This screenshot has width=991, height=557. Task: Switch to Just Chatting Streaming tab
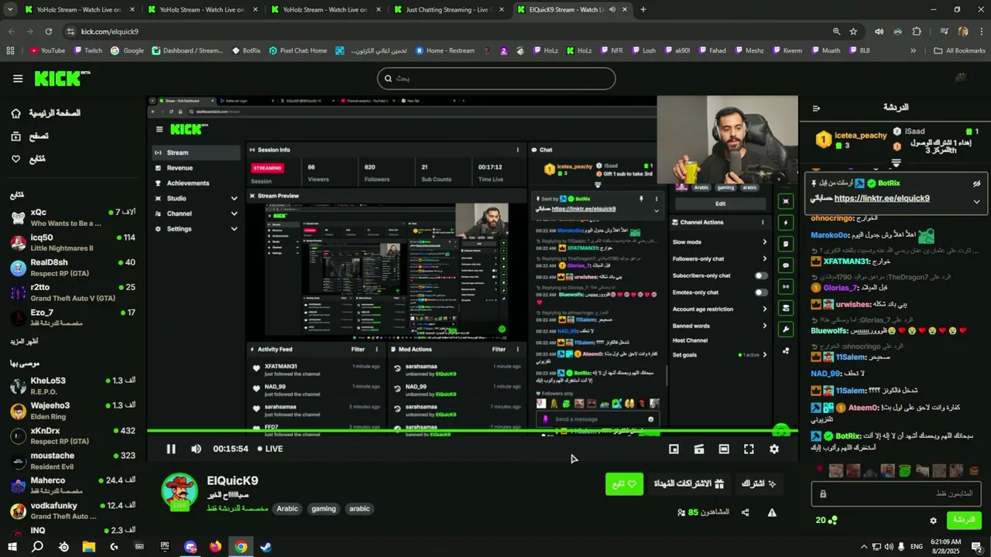click(x=449, y=9)
